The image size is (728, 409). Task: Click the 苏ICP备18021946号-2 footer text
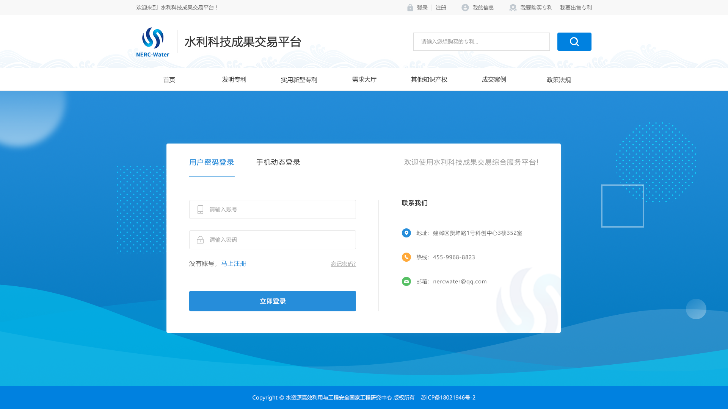point(448,398)
